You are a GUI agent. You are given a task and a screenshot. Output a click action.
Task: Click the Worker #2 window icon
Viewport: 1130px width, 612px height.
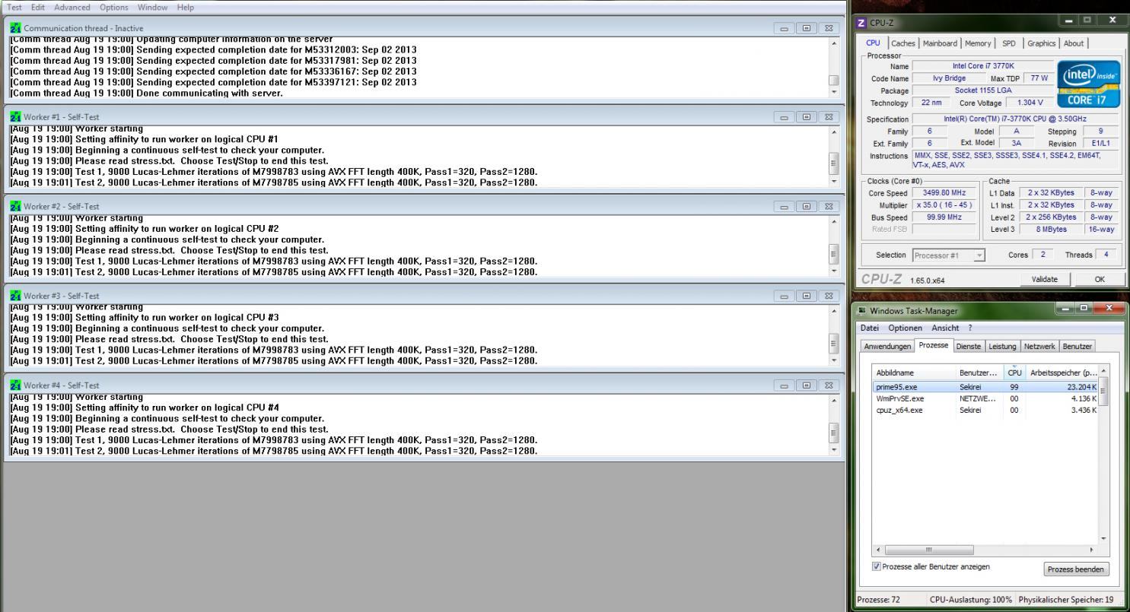[x=15, y=206]
